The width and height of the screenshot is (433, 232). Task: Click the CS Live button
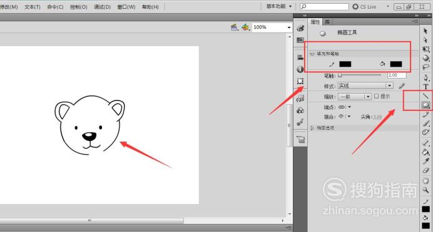(365, 7)
